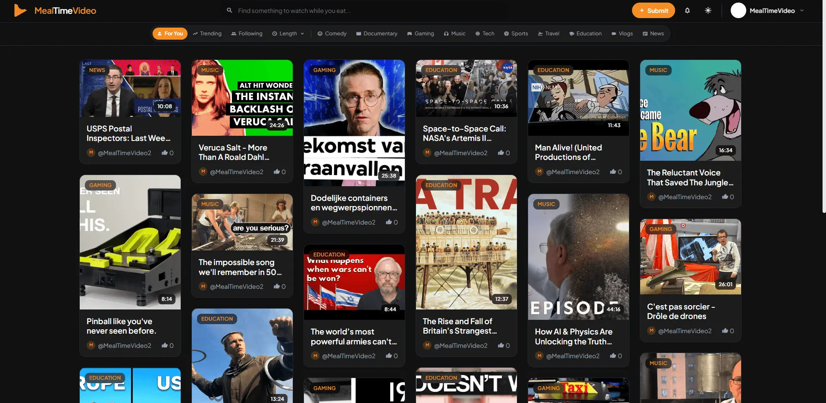Screen dimensions: 826x403
Task: Like the How AI & Physics video
Action: (616, 356)
